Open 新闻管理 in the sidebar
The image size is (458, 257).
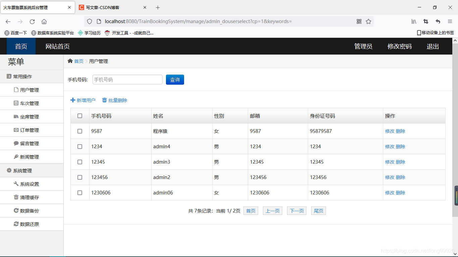tap(32, 157)
